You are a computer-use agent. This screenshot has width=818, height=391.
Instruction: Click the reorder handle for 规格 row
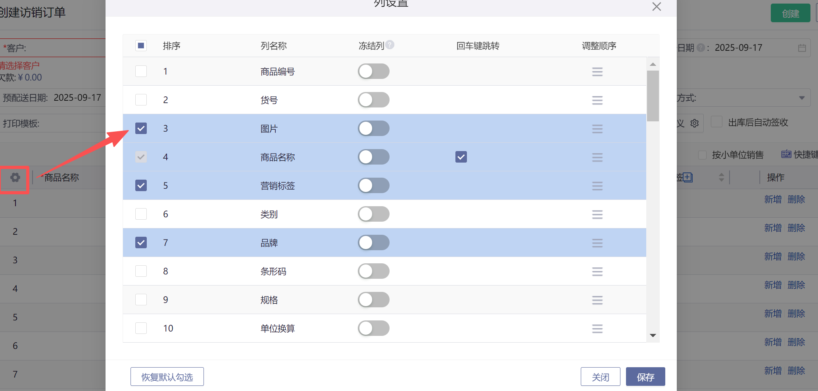(x=597, y=300)
